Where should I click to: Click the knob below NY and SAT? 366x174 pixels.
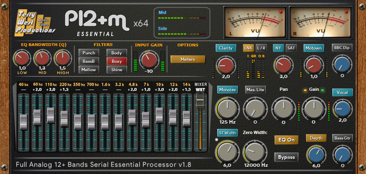click(283, 65)
